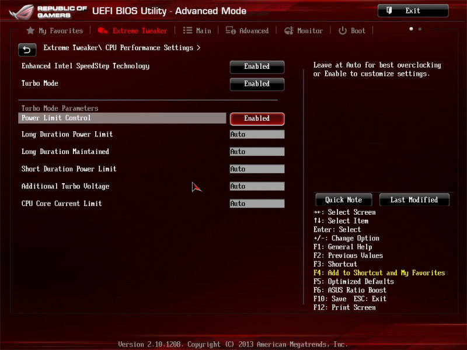Select Enhanced Intel SpeedStep Technology label
This screenshot has height=350, width=467.
click(85, 66)
